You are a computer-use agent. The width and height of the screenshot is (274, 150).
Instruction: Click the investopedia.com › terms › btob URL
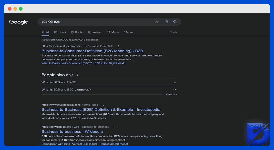click(x=70, y=105)
